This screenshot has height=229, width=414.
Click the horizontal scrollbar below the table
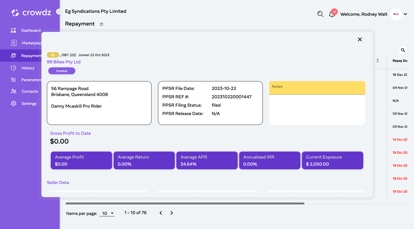pyautogui.click(x=185, y=204)
